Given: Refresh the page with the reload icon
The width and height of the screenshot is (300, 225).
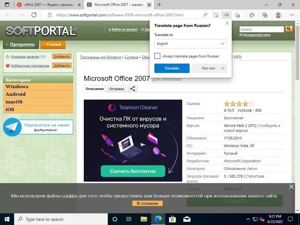Looking at the screenshot, I should click(34, 15).
